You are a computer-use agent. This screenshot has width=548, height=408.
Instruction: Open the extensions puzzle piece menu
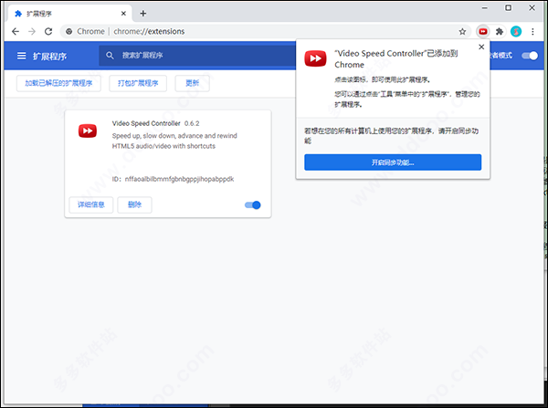(x=500, y=31)
